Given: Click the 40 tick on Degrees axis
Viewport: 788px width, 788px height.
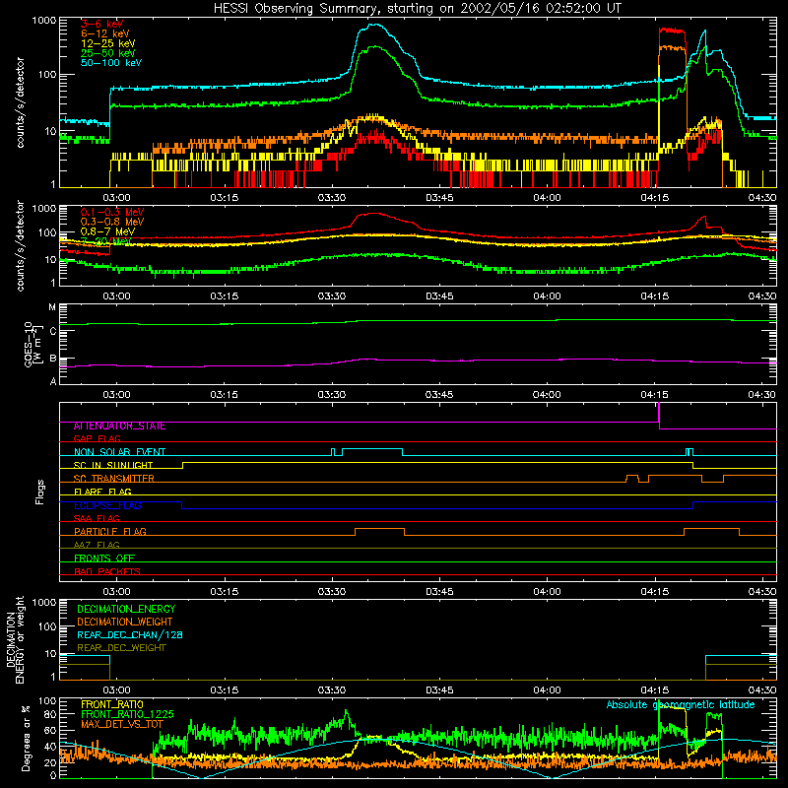Looking at the screenshot, I should 50,748.
